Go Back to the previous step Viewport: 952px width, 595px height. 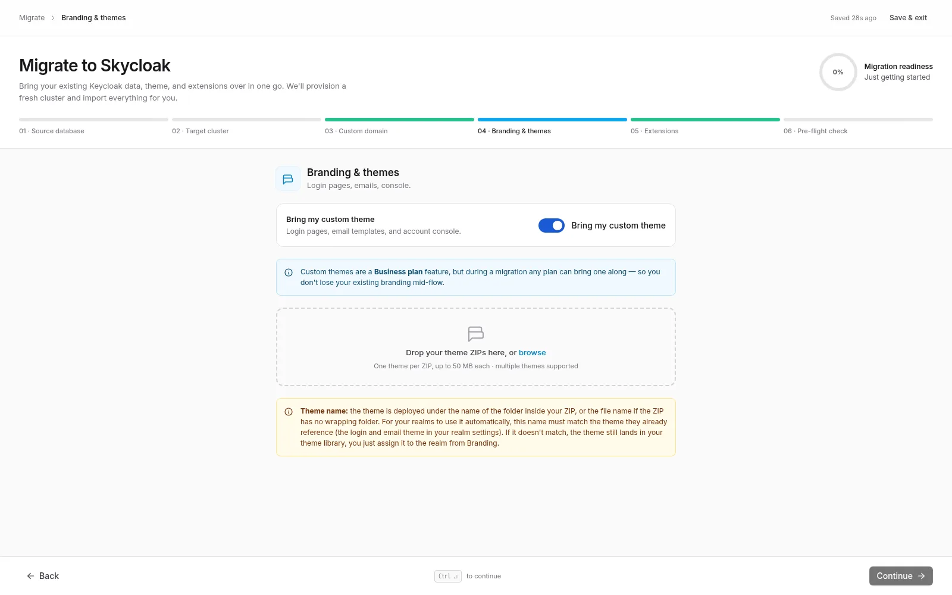pyautogui.click(x=43, y=576)
